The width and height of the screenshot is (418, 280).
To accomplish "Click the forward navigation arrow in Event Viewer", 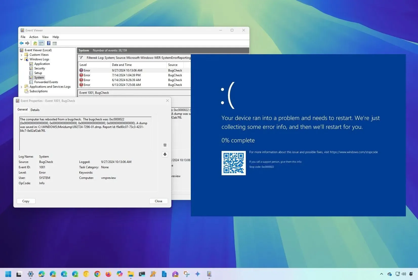I will pos(27,43).
